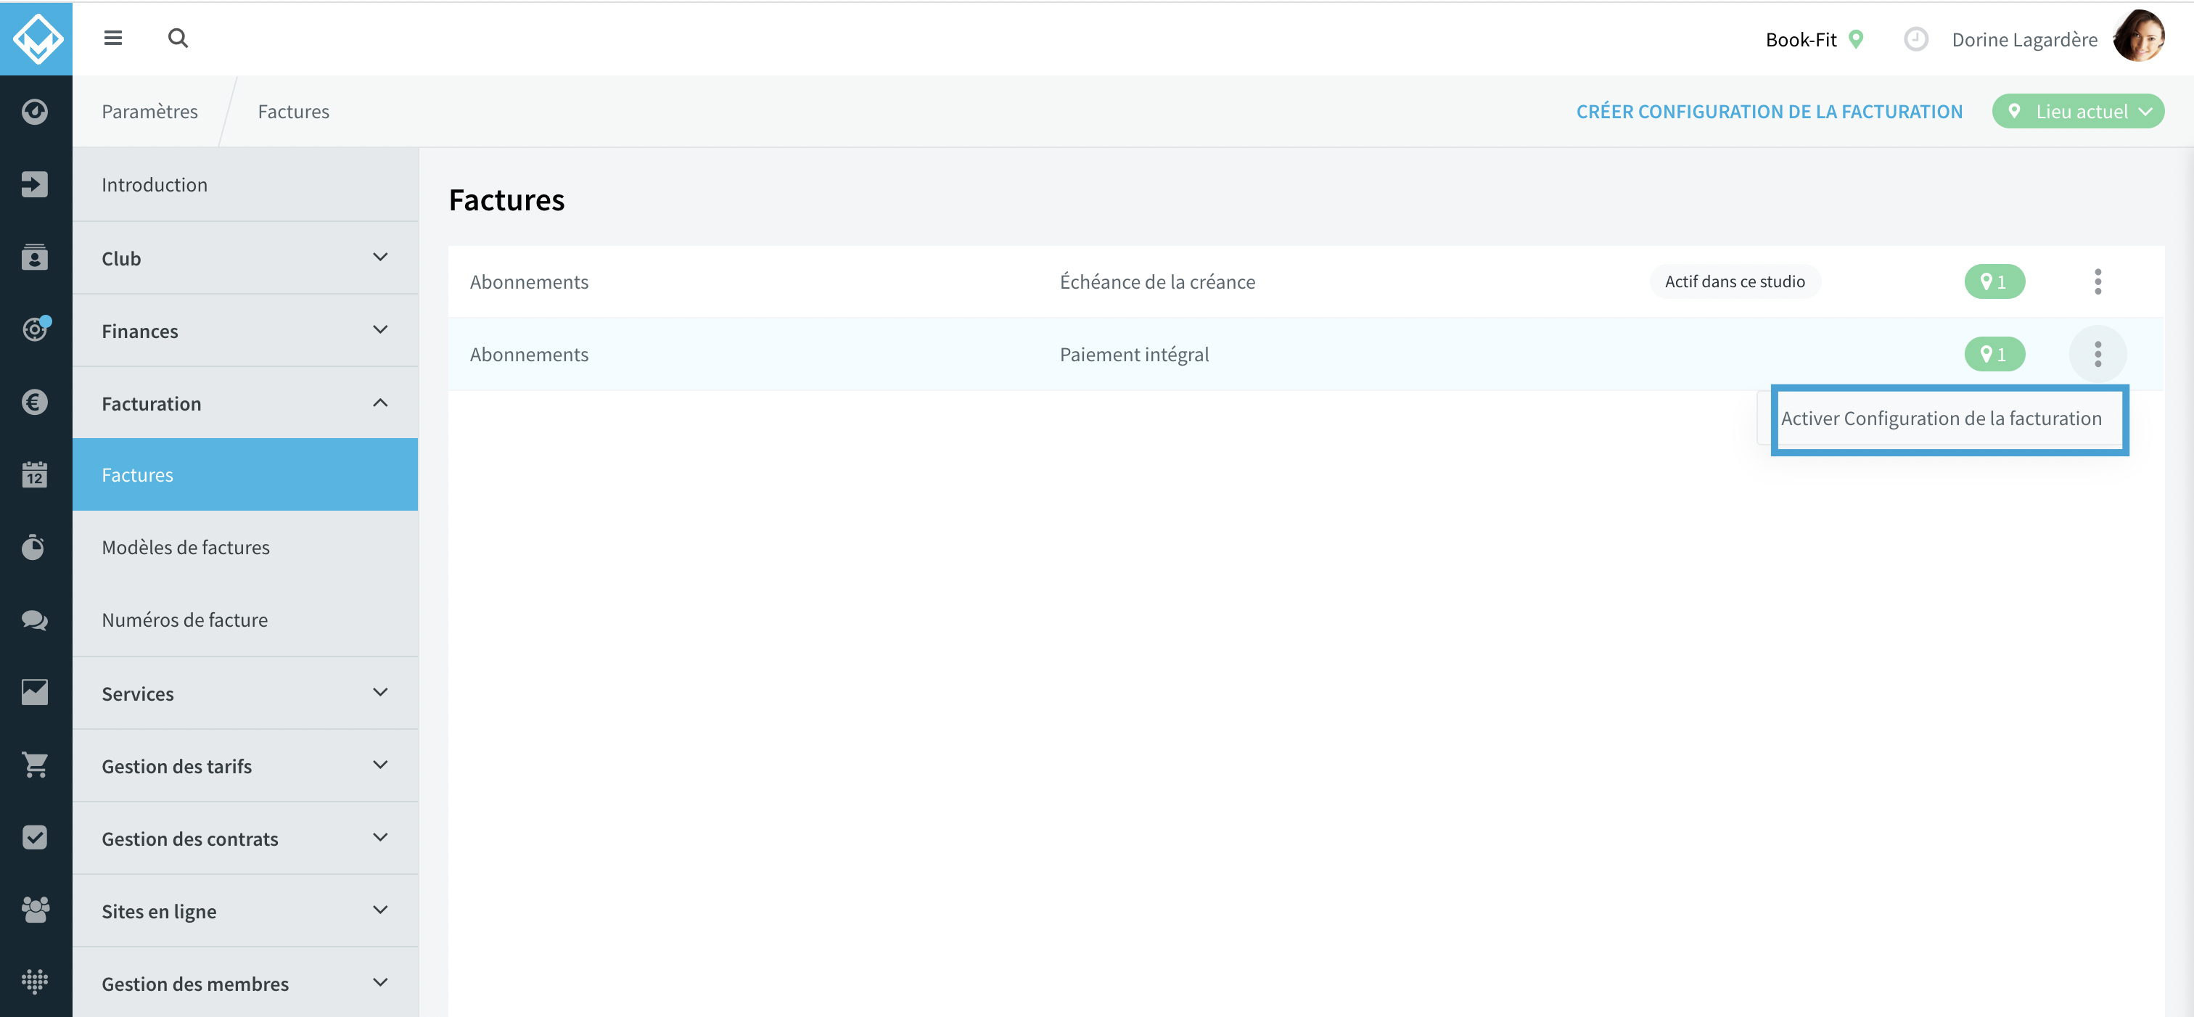The width and height of the screenshot is (2194, 1017).
Task: Click the app logo in top-left corner
Action: tap(36, 38)
